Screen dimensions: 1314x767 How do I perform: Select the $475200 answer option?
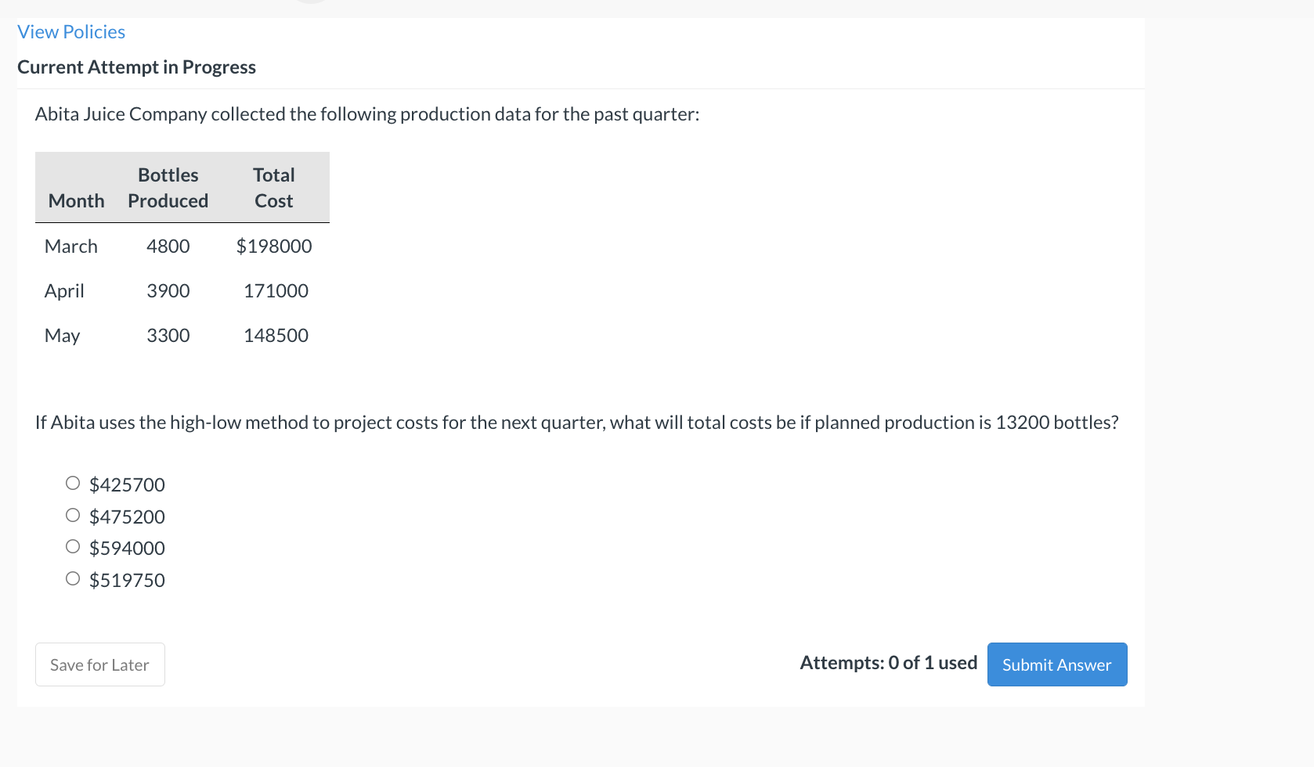click(72, 514)
